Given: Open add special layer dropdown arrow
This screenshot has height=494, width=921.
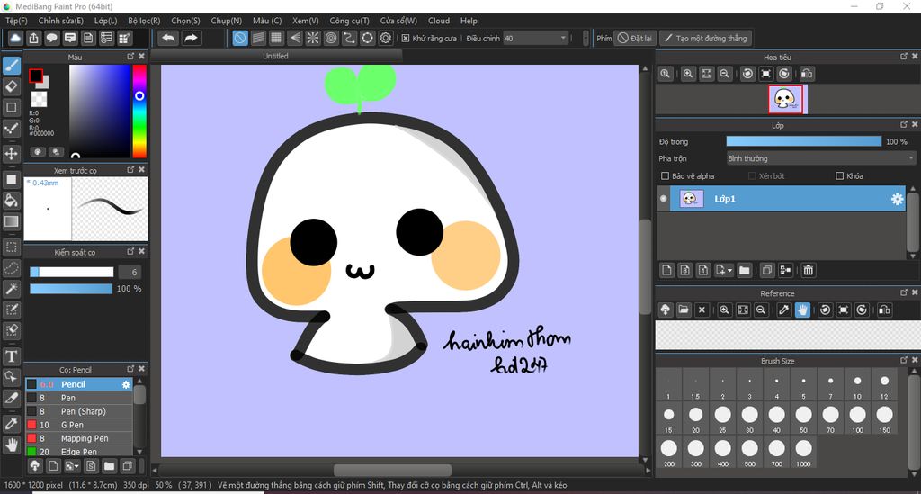Looking at the screenshot, I should point(729,270).
